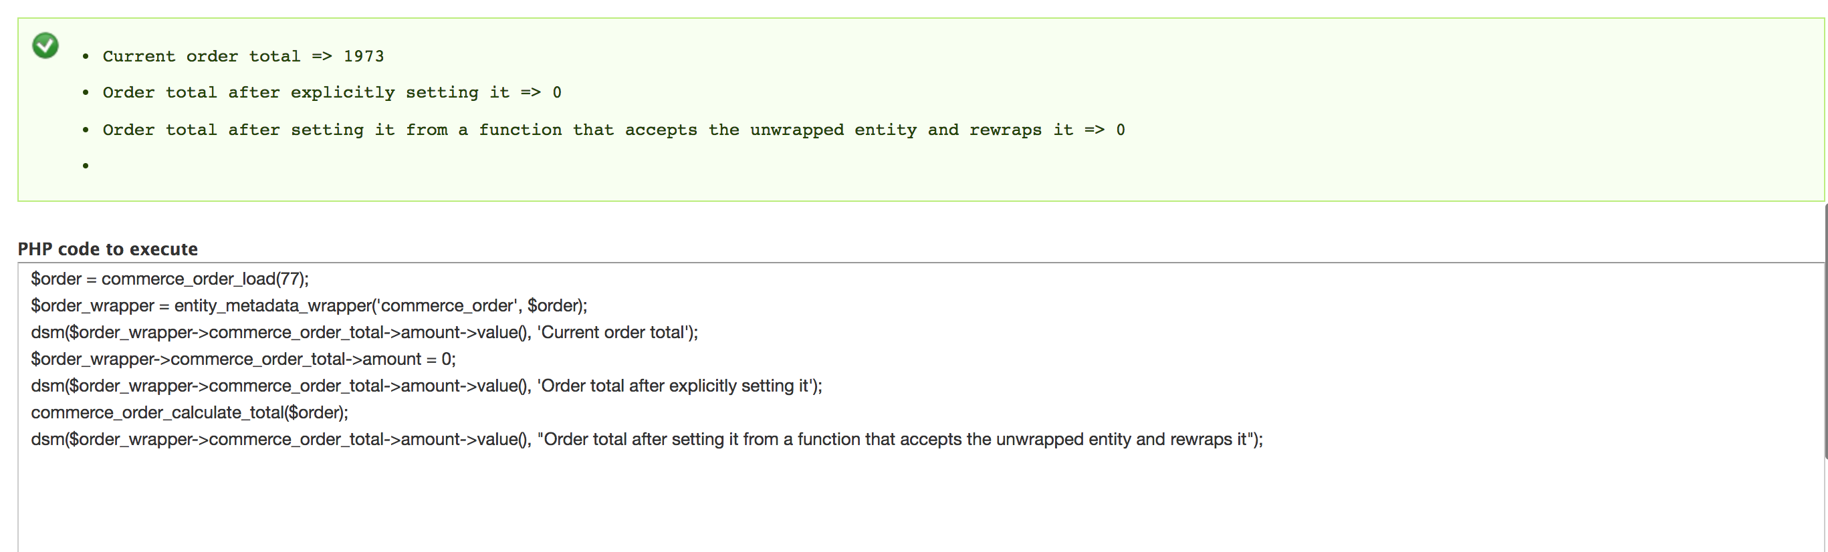Place cursor in the entity_metadata_wrapper code line
Viewport: 1828px width, 552px height.
tap(309, 306)
